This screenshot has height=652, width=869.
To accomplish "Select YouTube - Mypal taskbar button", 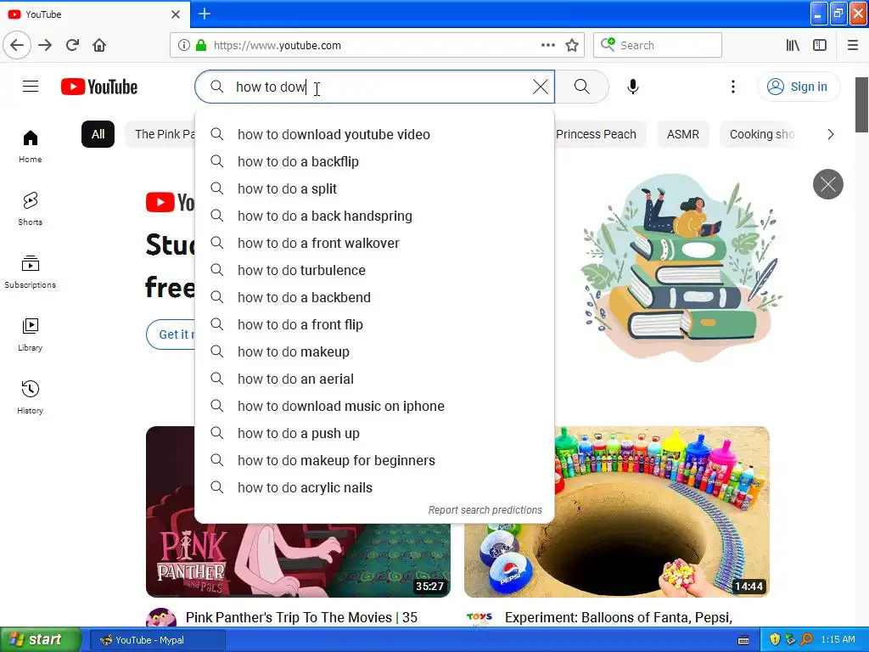I will [x=157, y=640].
